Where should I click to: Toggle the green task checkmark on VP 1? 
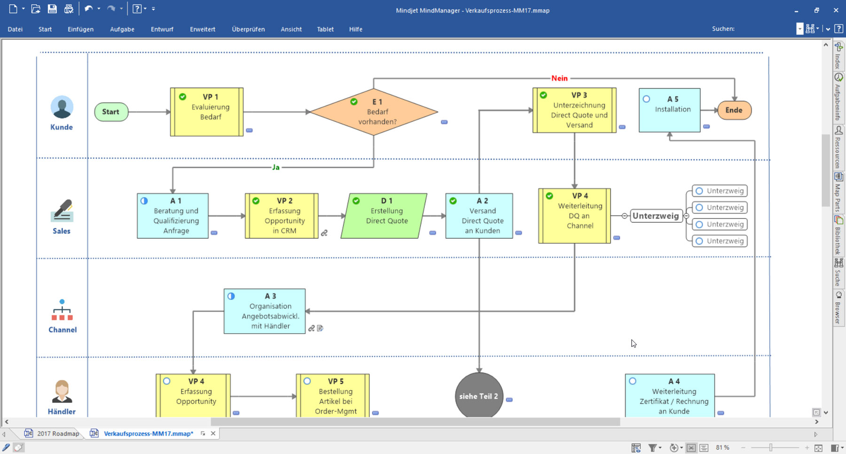point(183,97)
